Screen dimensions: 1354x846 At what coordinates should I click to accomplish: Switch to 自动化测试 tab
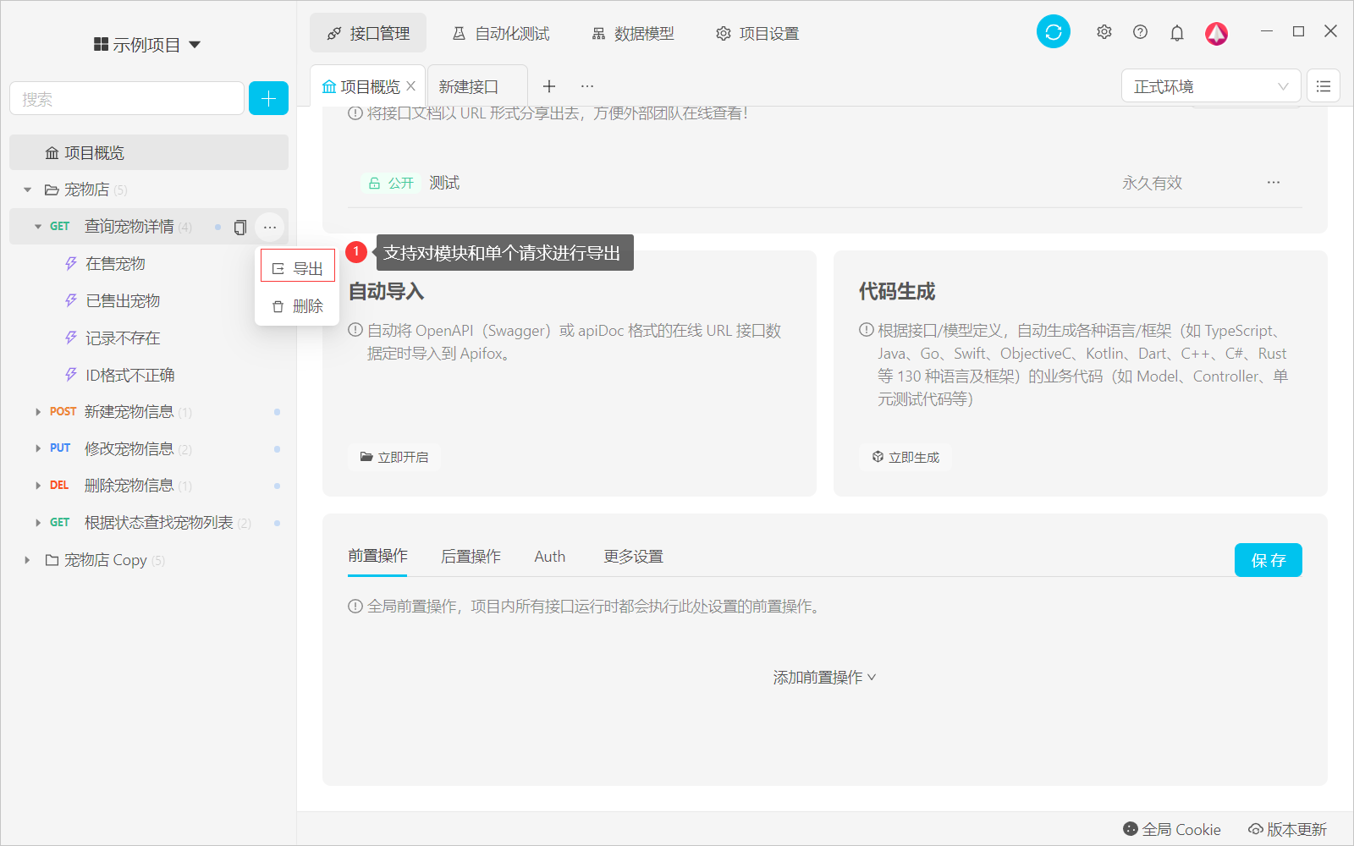[501, 33]
